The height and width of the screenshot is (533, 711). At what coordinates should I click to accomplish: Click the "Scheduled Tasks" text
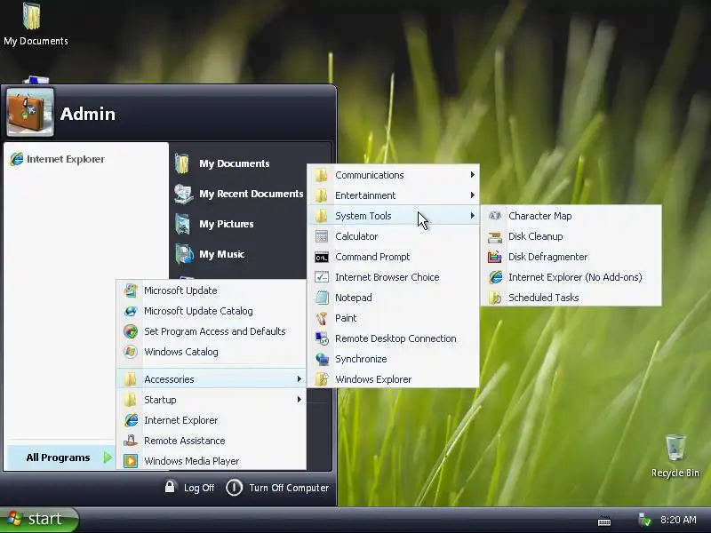[x=544, y=298]
